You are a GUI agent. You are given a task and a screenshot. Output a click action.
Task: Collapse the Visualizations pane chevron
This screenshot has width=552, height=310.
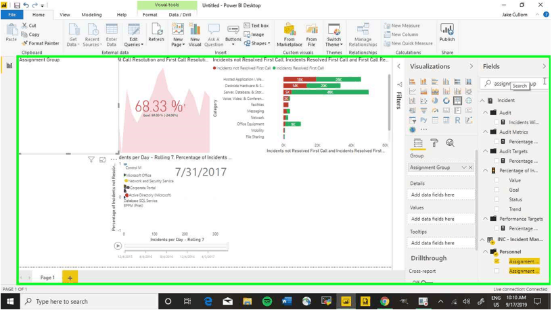(471, 66)
